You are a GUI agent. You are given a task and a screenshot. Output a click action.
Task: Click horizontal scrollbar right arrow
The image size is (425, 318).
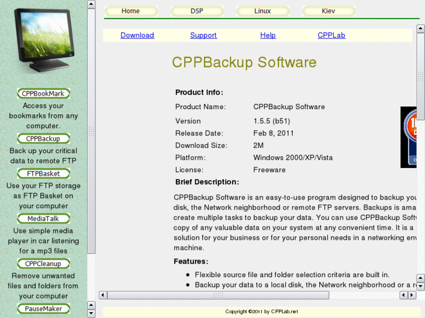click(412, 295)
